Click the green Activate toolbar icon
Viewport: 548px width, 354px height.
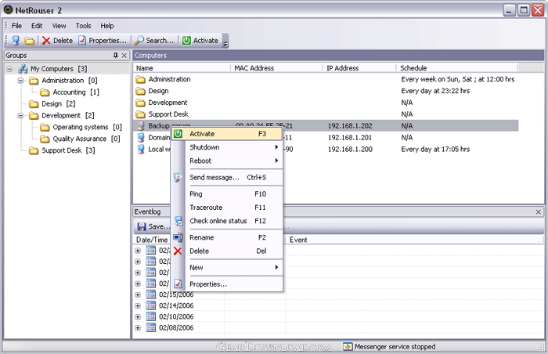click(186, 41)
